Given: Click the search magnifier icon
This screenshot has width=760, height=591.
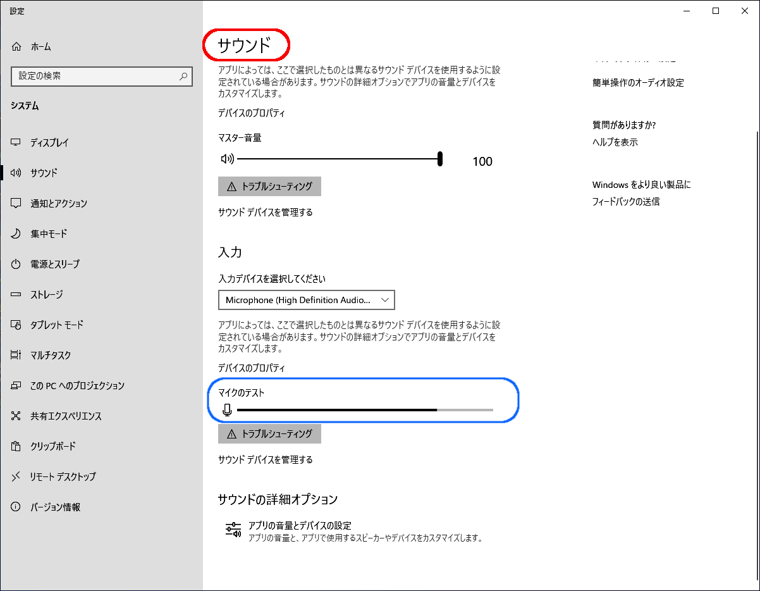Looking at the screenshot, I should [x=183, y=76].
